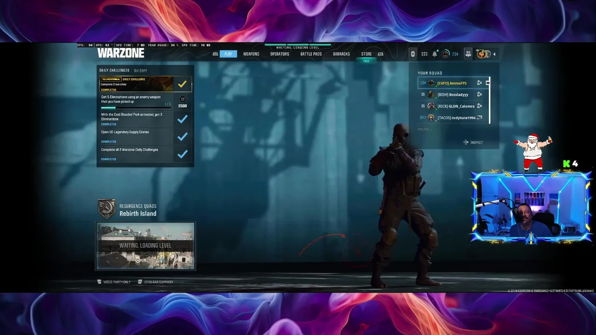Click the Your Squad heading
The width and height of the screenshot is (596, 335).
pos(430,73)
